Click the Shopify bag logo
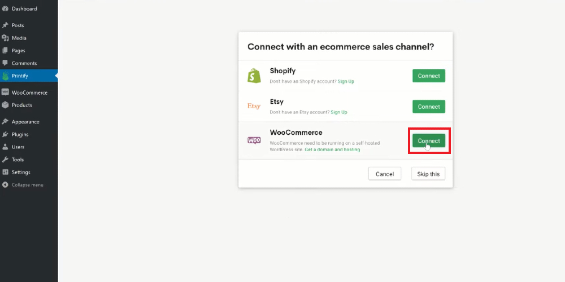 coord(254,76)
